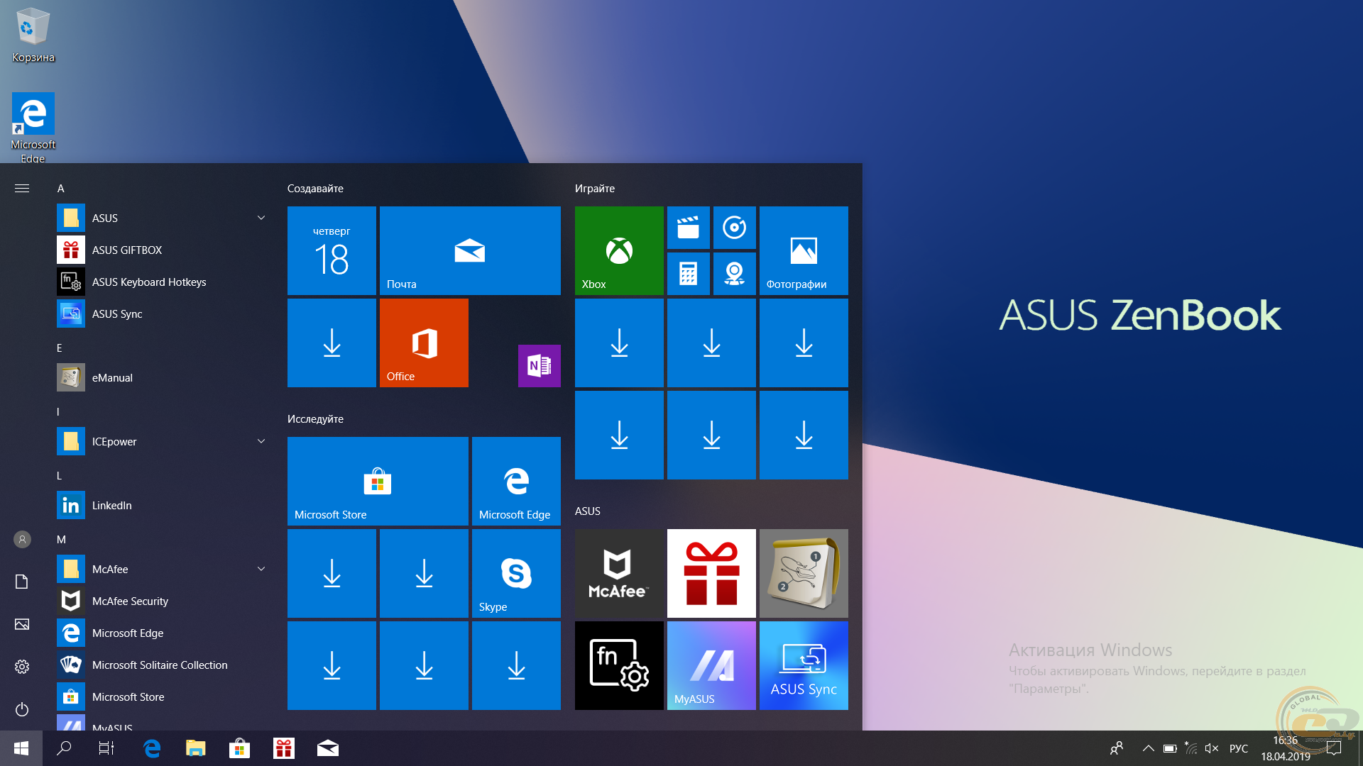
Task: Launch the MyASUS tile
Action: [711, 665]
